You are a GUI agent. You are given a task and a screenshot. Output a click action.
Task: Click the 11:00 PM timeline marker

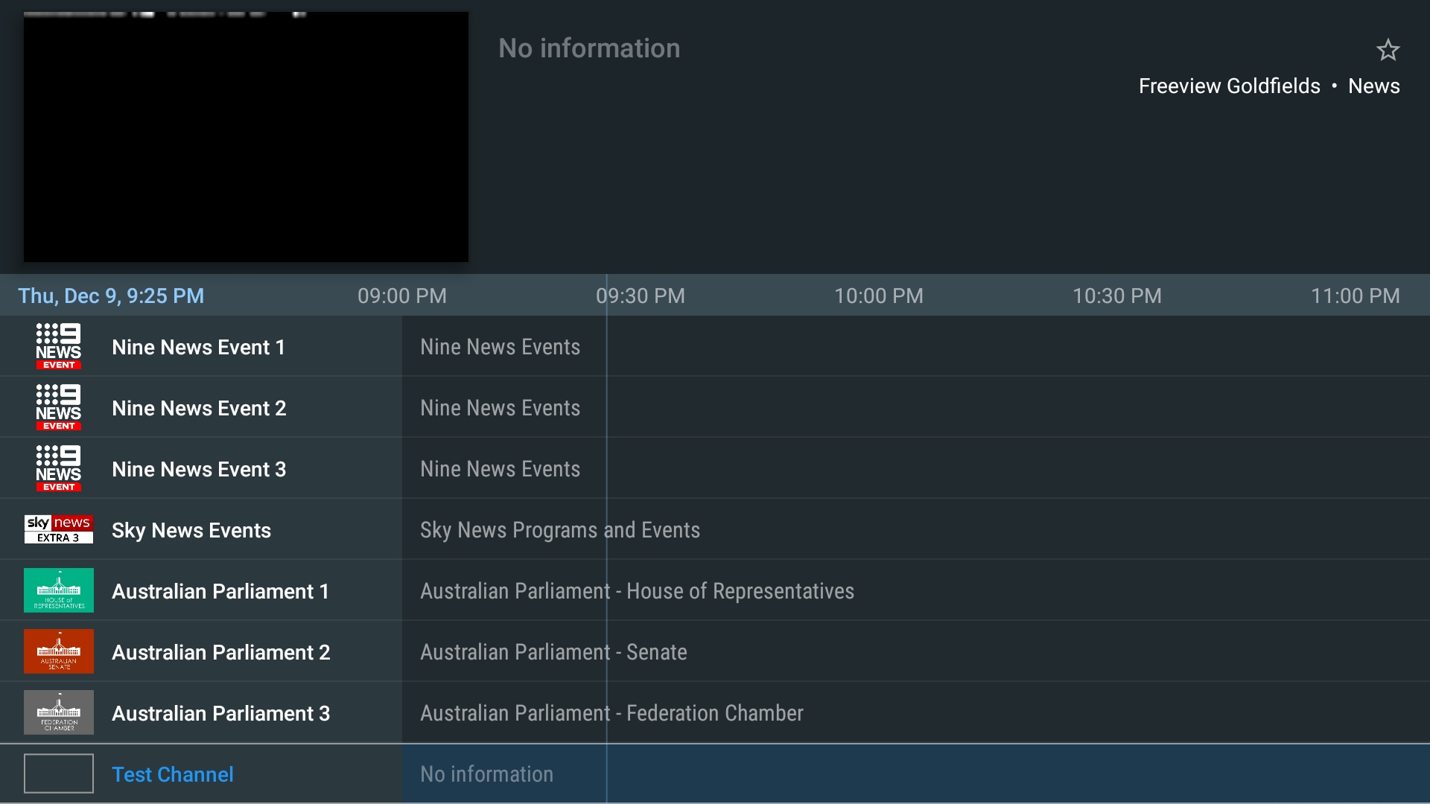[x=1355, y=296]
